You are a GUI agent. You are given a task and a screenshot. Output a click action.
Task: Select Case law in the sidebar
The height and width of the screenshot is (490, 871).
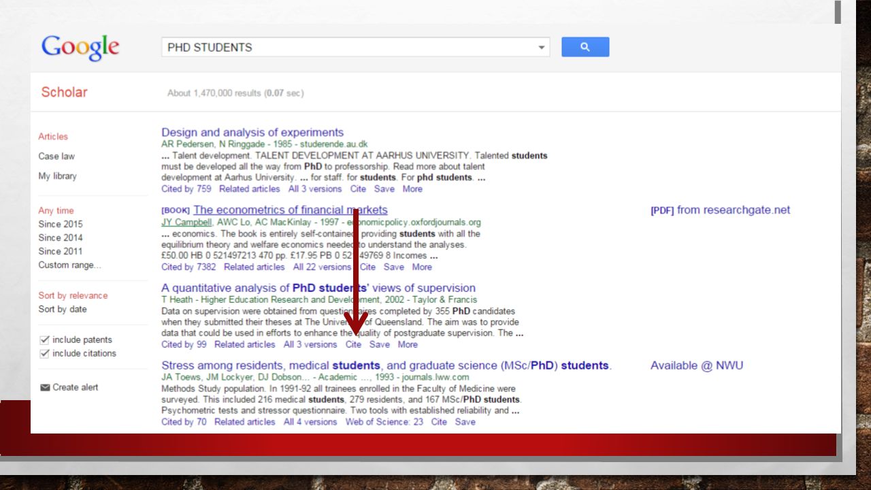click(x=56, y=156)
